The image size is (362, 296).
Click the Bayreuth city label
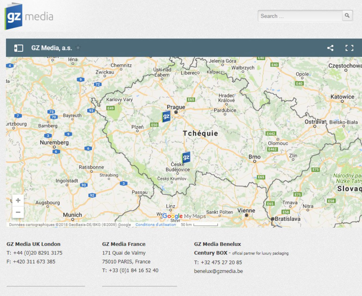(72, 116)
